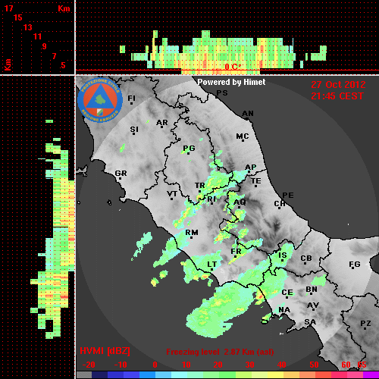The image size is (379, 379).
Task: Click the 17 Km altitude scale label
Action: [x=8, y=8]
